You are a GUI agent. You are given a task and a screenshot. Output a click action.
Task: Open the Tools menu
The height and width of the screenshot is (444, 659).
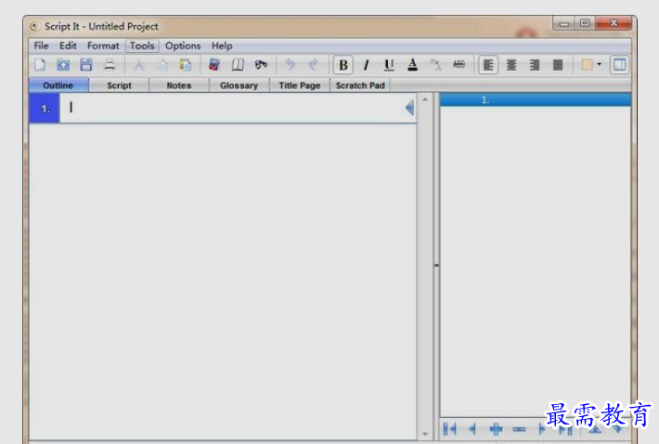click(x=142, y=46)
